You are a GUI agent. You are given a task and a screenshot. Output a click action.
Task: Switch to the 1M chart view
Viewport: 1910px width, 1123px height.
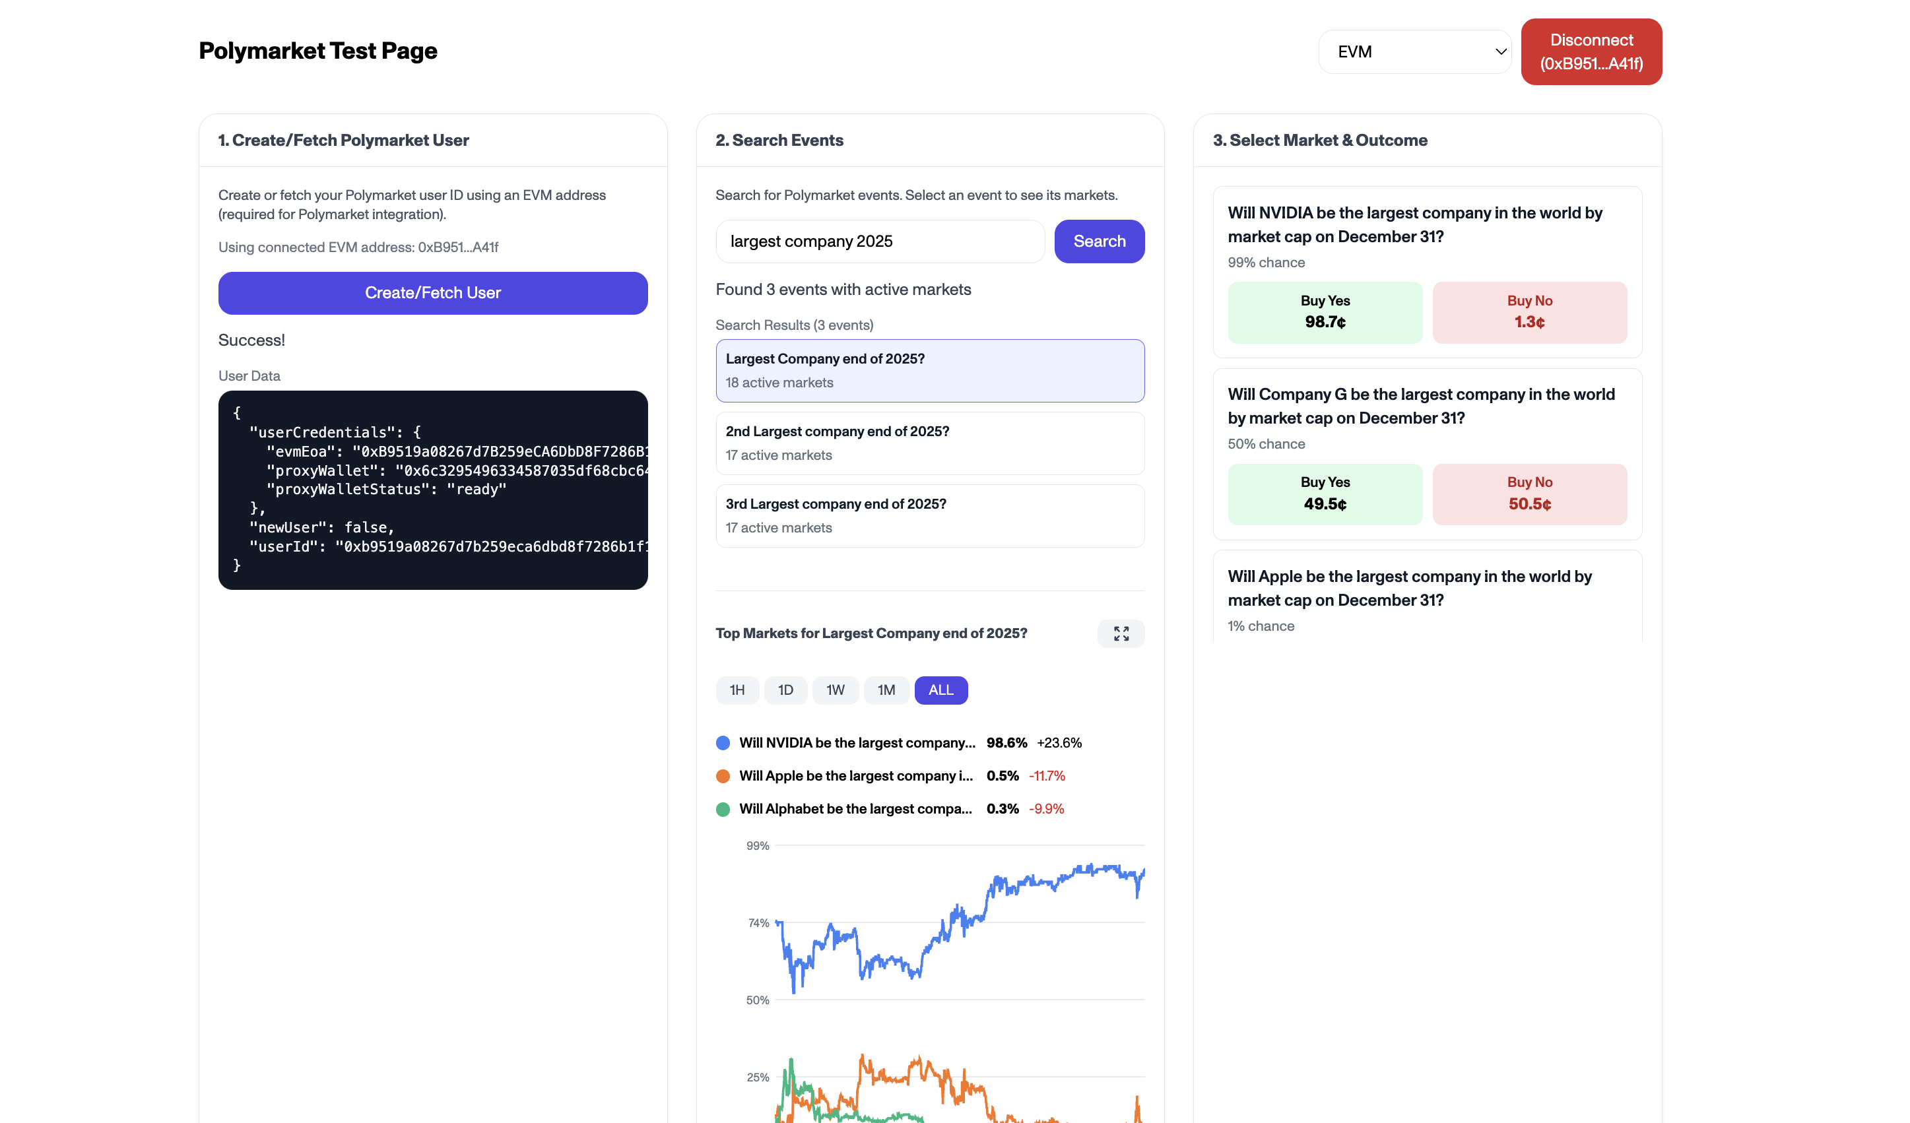point(886,690)
